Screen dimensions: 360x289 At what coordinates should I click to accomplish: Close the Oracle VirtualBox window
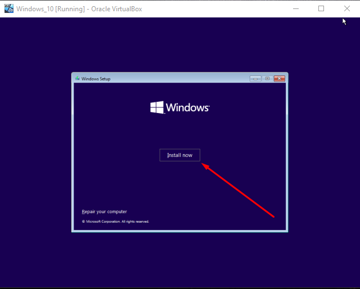point(346,8)
